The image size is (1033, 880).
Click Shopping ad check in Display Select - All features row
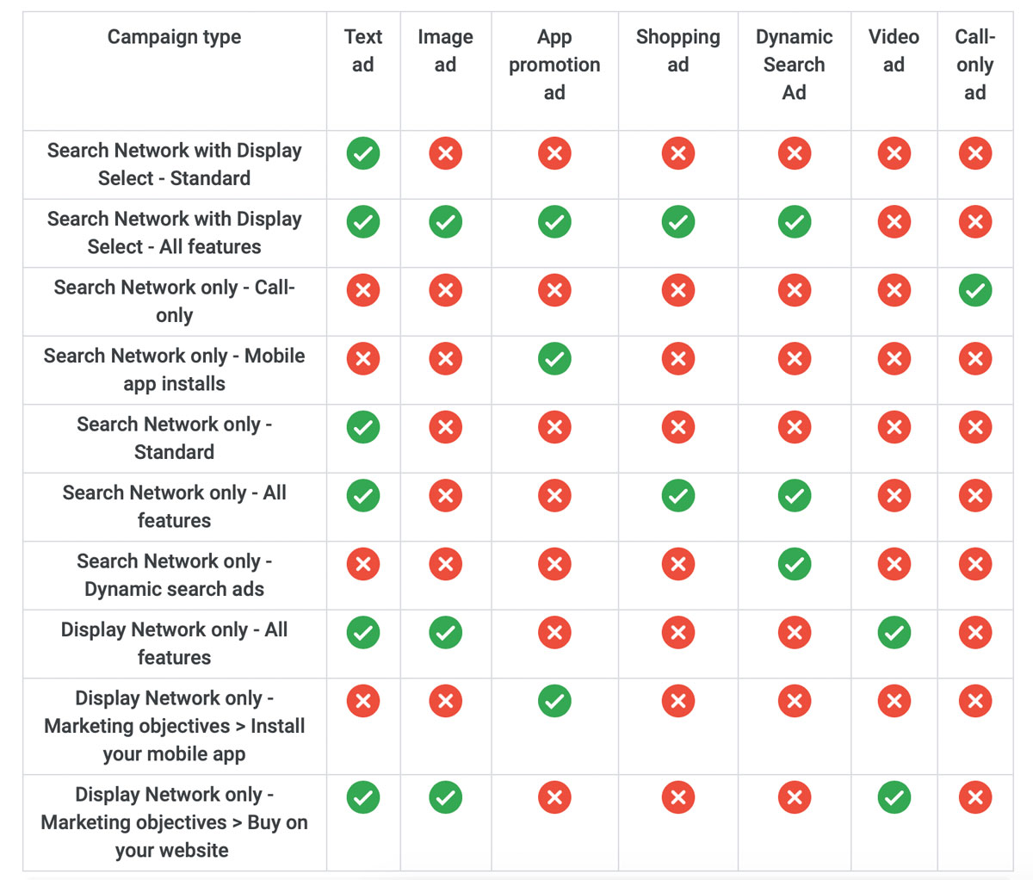pos(678,222)
